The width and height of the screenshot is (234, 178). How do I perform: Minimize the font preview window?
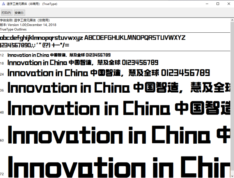[207, 4]
